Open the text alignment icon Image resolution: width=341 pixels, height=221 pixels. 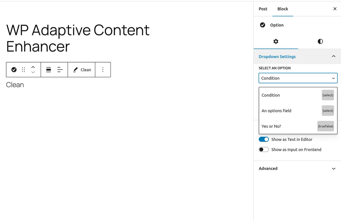pos(60,70)
